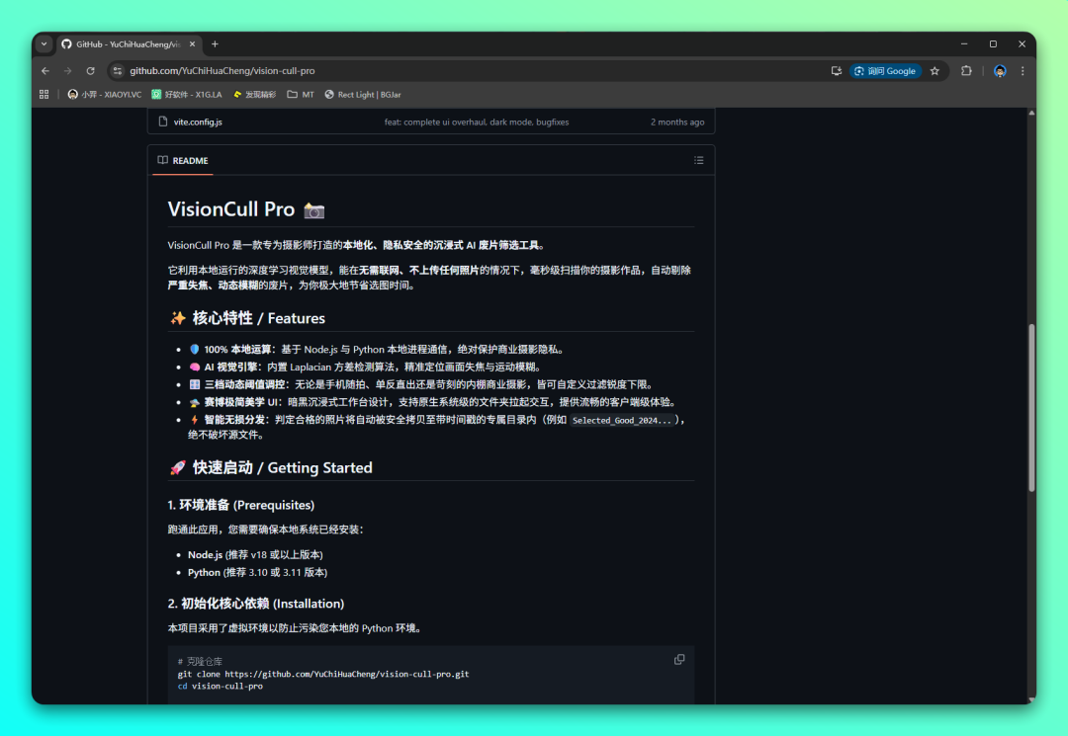This screenshot has height=736, width=1068.
Task: Click the '2 months ago' timestamp
Action: click(677, 123)
